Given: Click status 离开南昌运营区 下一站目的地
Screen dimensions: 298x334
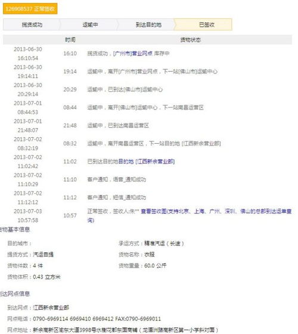Looking at the screenshot, I should pyautogui.click(x=154, y=143).
